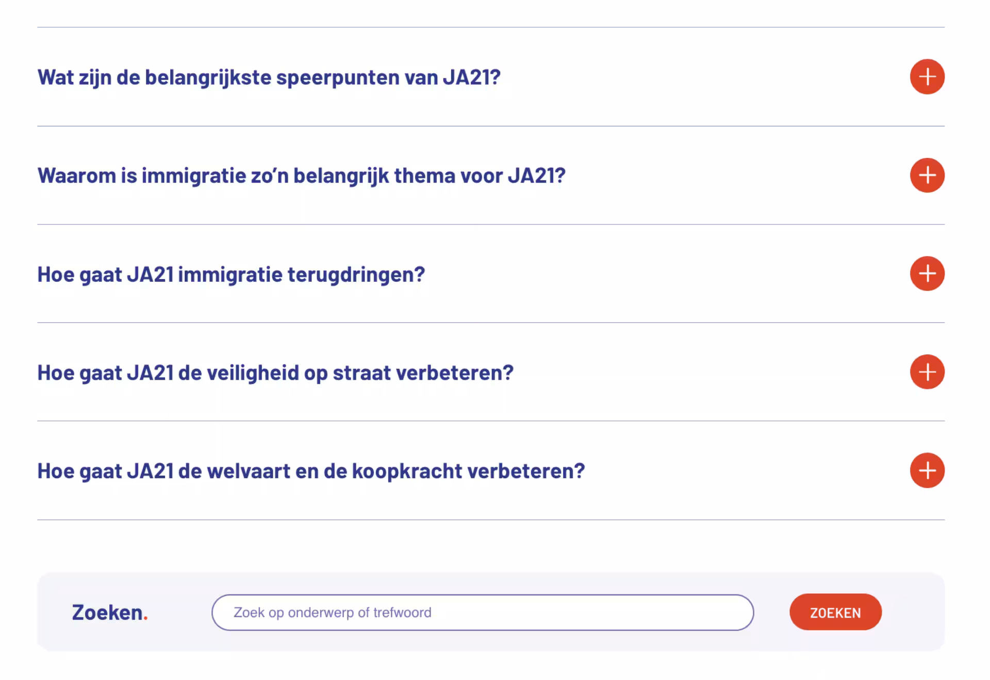The image size is (990, 680).
Task: Click the search field 'Zoek op onderwerp of trefwoord'
Action: pyautogui.click(x=482, y=612)
